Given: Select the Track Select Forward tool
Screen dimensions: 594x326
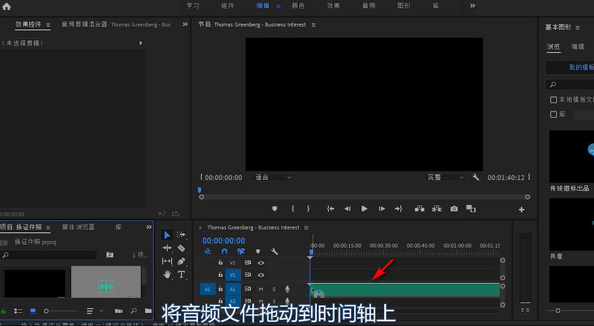Looking at the screenshot, I should point(181,235).
